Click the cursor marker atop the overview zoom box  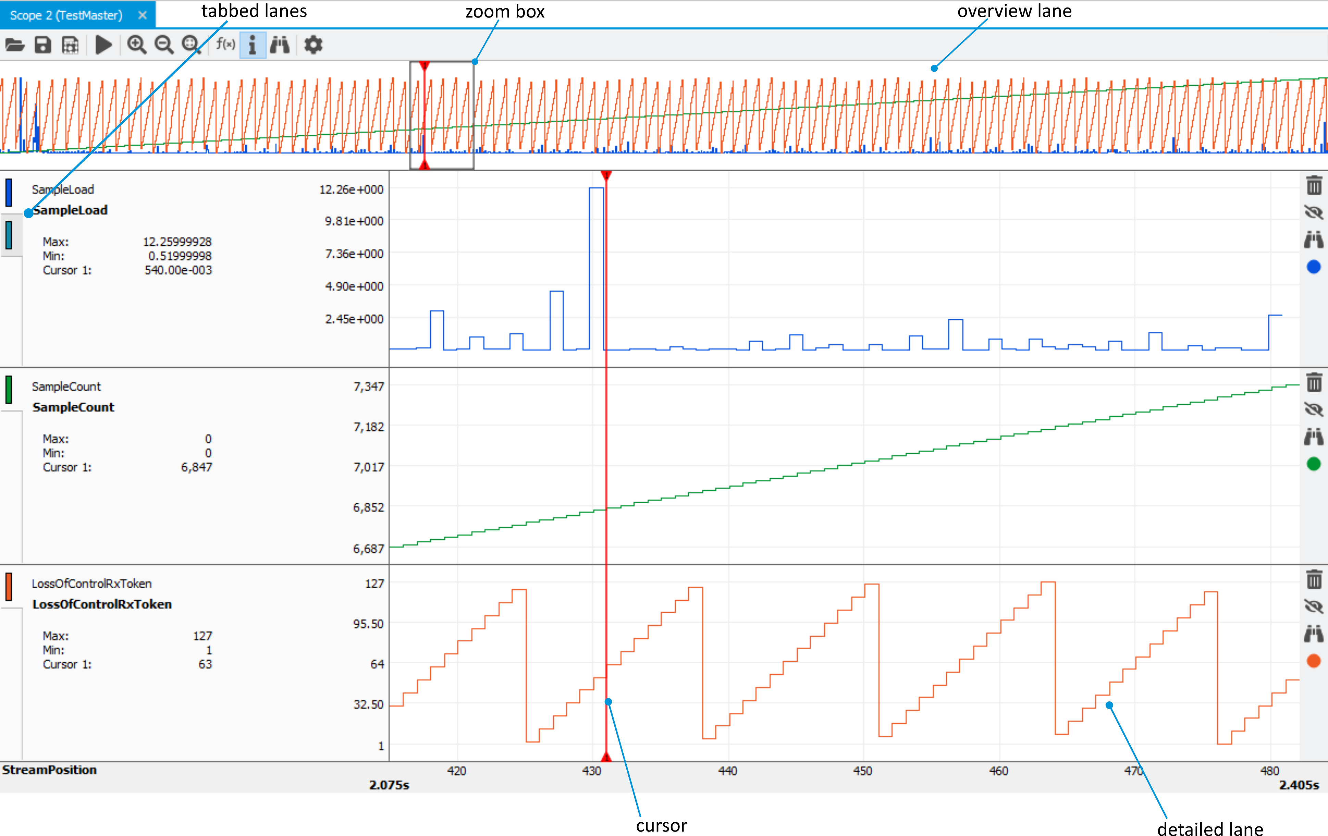424,66
